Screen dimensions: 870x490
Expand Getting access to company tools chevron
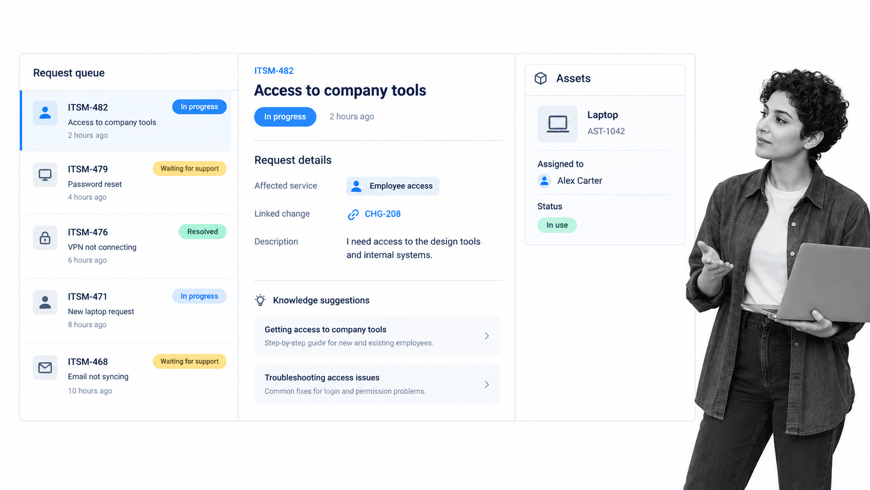487,336
